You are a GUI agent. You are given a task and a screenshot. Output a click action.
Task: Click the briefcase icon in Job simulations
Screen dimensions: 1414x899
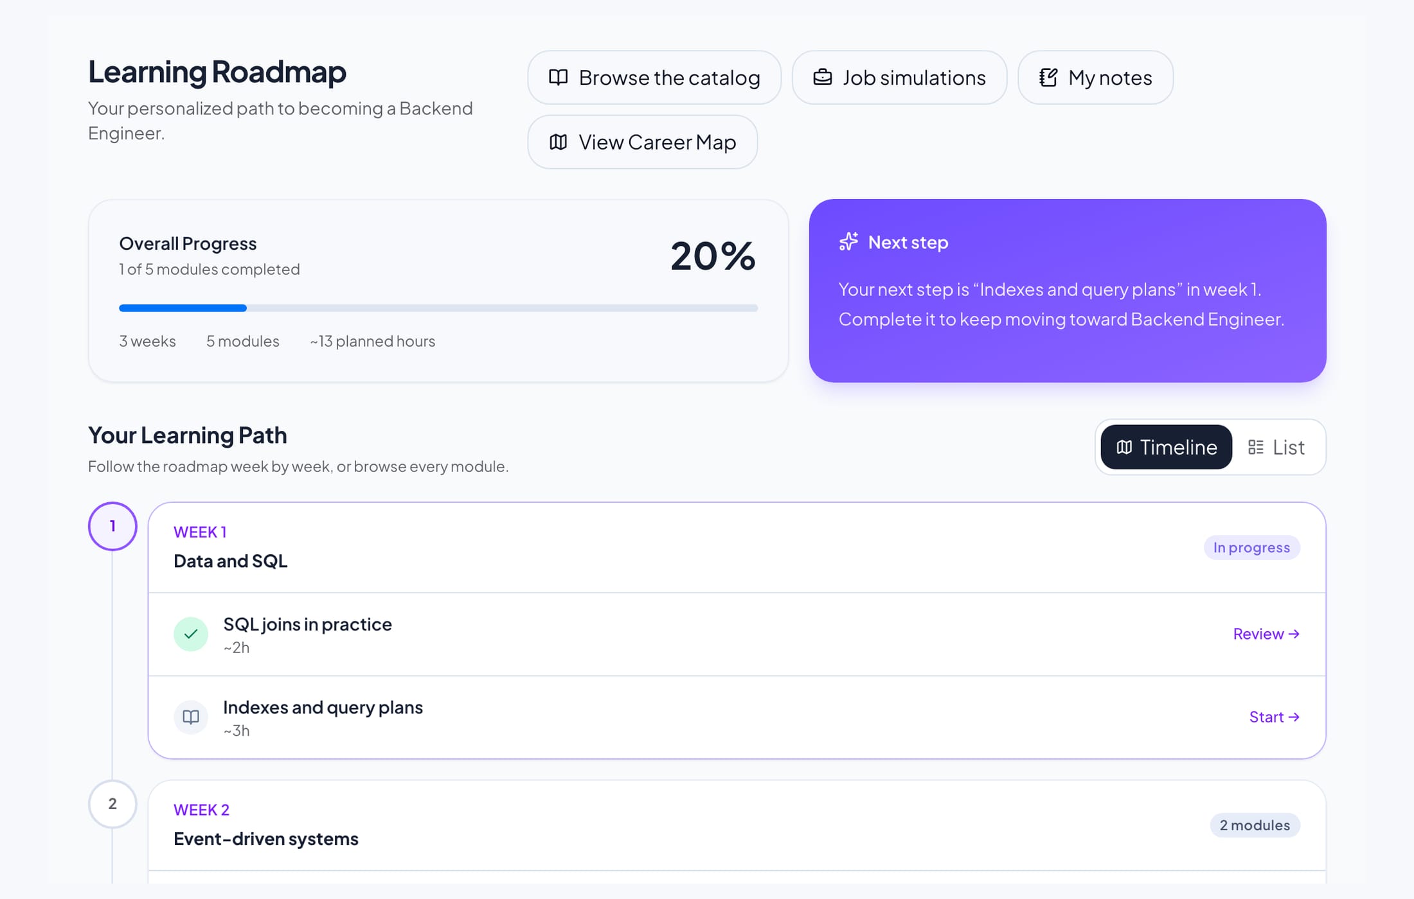822,78
